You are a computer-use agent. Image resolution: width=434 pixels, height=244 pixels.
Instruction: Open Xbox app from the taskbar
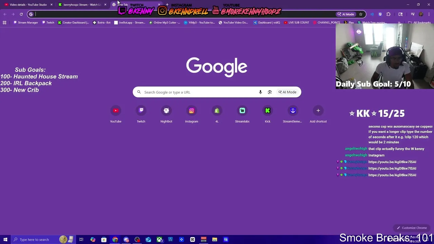coord(159,240)
